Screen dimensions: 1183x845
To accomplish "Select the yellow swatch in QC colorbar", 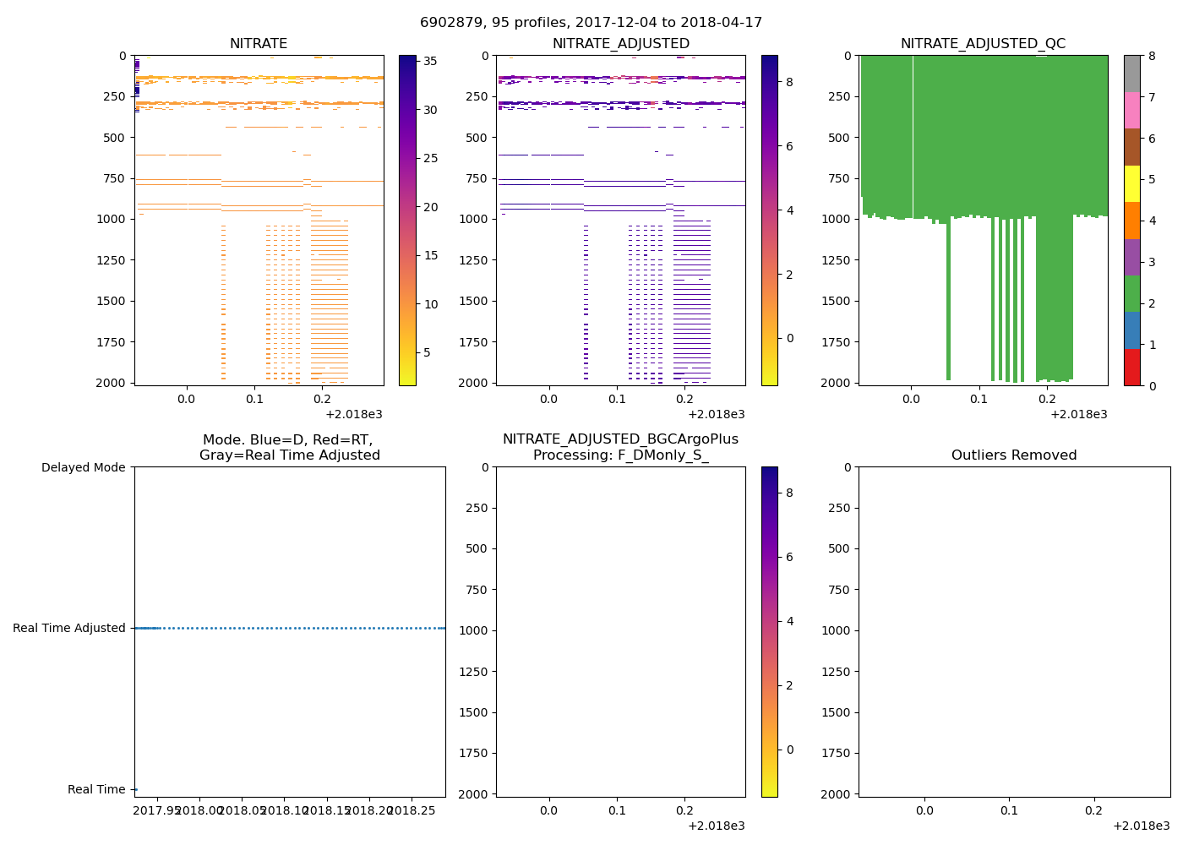I will [x=1131, y=183].
